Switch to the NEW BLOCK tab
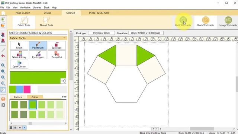Image resolution: width=238 pixels, height=134 pixels. click(23, 13)
